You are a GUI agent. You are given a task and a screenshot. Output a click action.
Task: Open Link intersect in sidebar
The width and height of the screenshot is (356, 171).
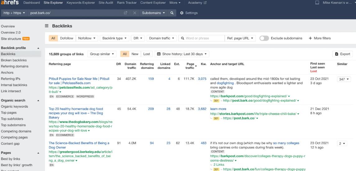11,91
